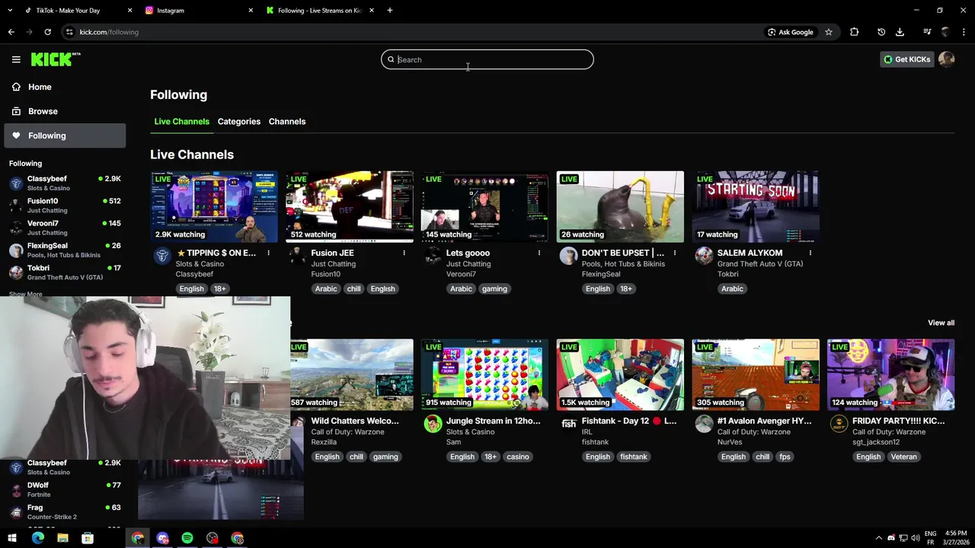Switch to the Live Channels tab

click(181, 122)
